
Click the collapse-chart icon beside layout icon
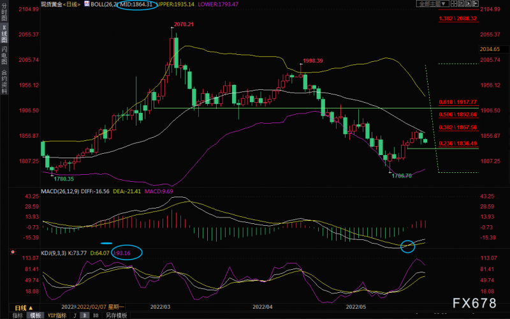point(461,4)
